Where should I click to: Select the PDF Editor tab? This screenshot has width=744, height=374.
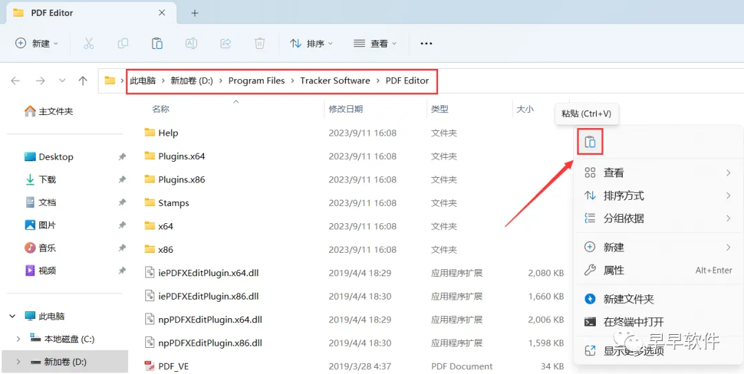90,13
